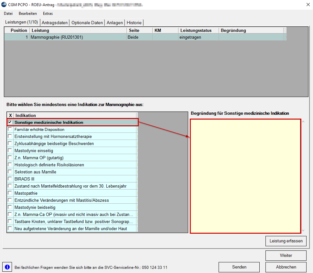313x273 pixels.
Task: Select the Mammographie (RU201301) row
Action: click(145, 37)
